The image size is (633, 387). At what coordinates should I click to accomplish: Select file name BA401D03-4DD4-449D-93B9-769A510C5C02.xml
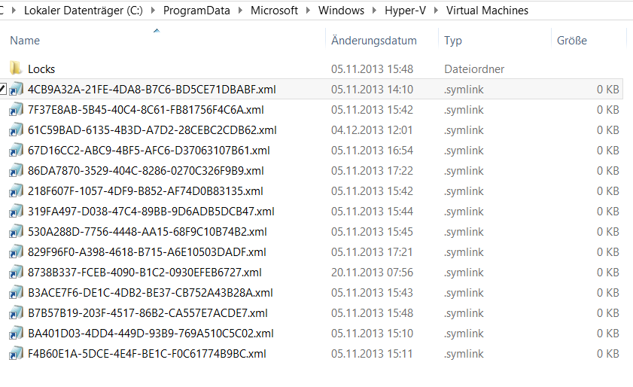pos(151,334)
